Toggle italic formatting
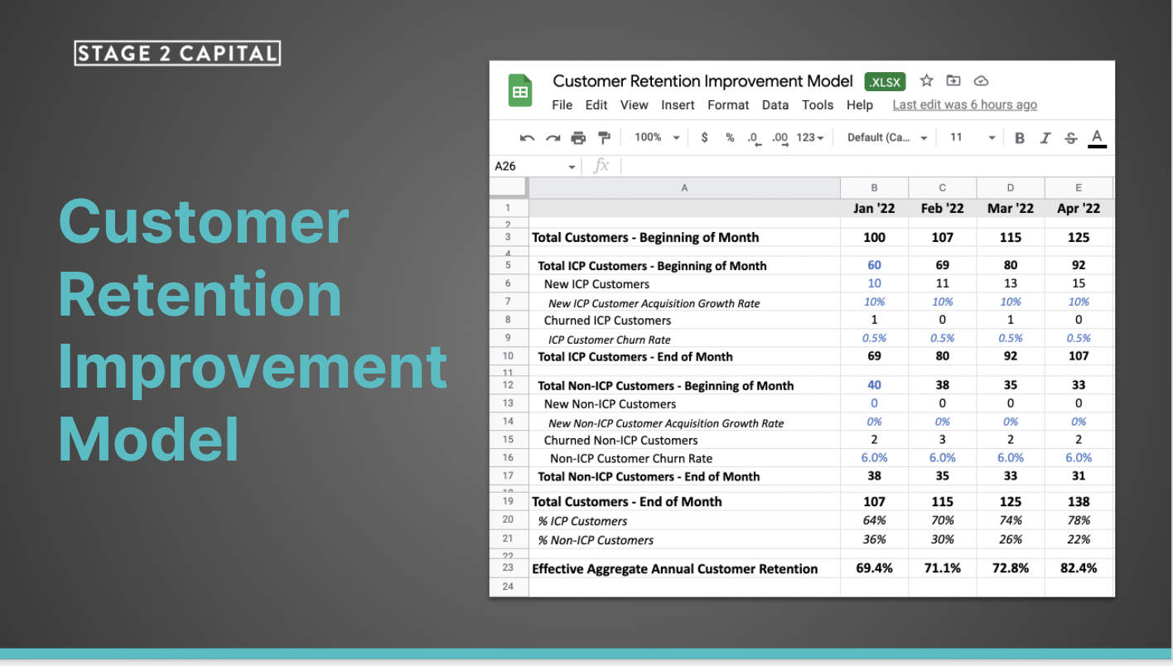 [x=1045, y=138]
